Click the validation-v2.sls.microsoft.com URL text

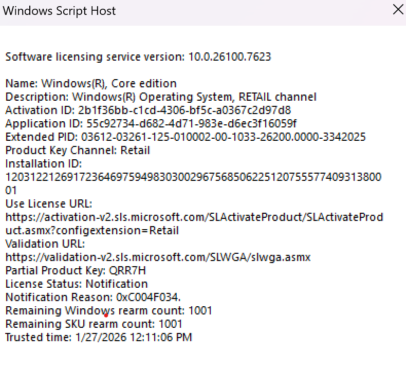(158, 257)
